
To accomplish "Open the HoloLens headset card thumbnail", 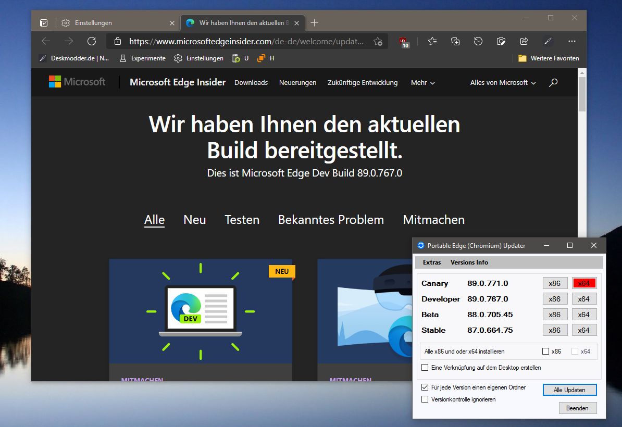I will pyautogui.click(x=365, y=311).
